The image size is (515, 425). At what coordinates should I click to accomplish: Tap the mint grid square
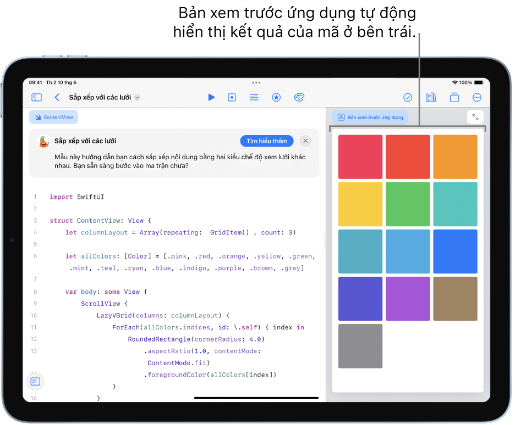tap(455, 204)
